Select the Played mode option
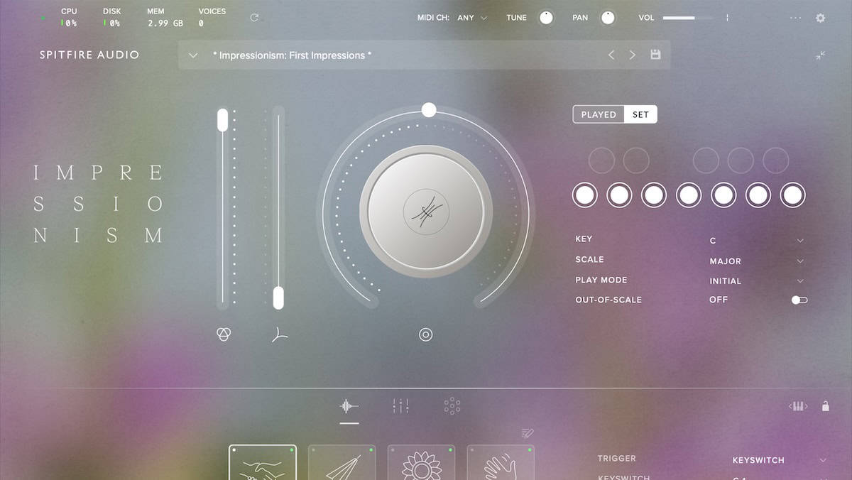This screenshot has width=852, height=480. tap(599, 114)
